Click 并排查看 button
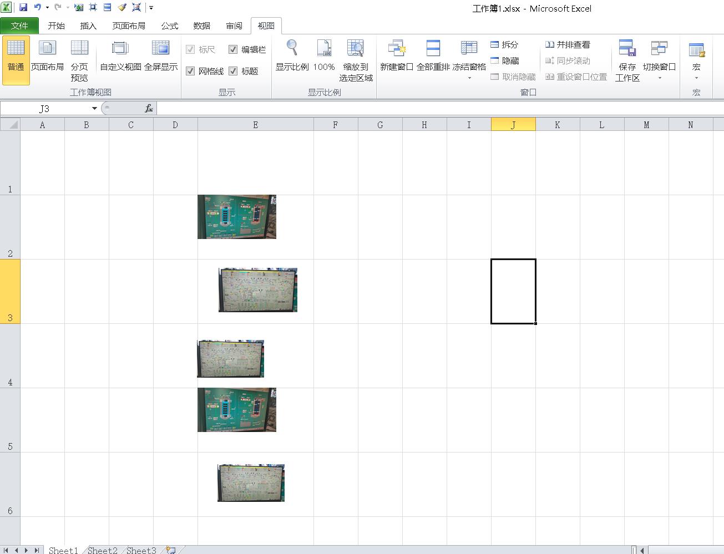This screenshot has height=554, width=724. click(x=568, y=44)
